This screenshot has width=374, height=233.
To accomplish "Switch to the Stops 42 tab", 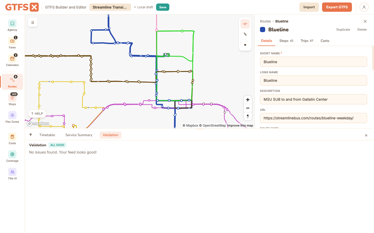I will [286, 41].
